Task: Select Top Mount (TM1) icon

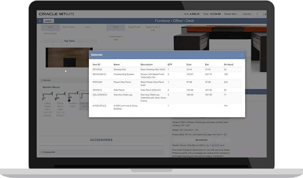Action: [73, 97]
